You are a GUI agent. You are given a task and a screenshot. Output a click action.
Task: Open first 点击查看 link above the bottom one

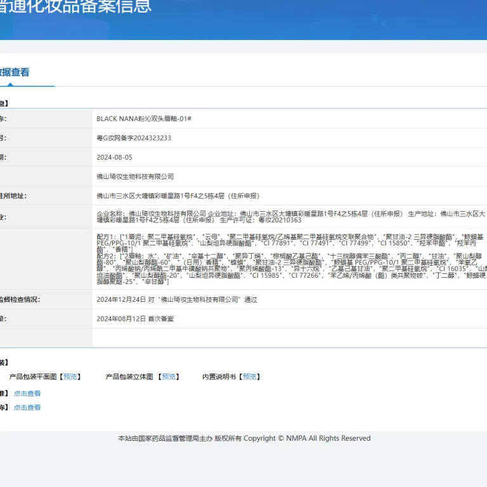tap(27, 394)
